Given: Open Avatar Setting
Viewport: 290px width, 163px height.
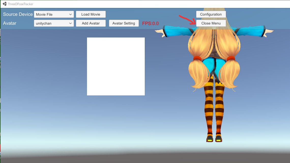Looking at the screenshot, I should click(x=124, y=23).
